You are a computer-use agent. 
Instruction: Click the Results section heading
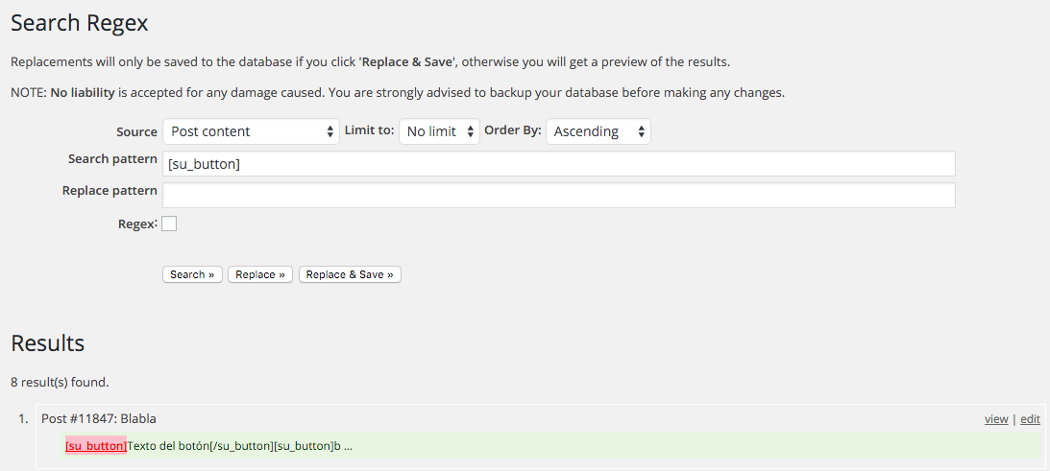coord(48,343)
